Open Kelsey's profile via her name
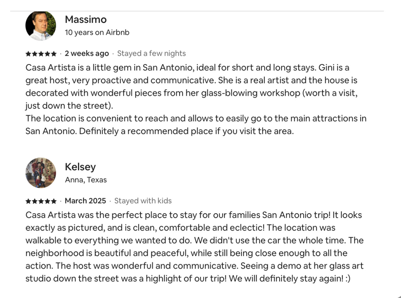The height and width of the screenshot is (298, 401). click(x=80, y=167)
